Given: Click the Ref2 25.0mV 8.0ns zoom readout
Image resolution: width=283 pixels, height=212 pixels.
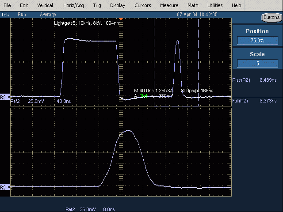Looking at the screenshot, I should [x=90, y=209].
